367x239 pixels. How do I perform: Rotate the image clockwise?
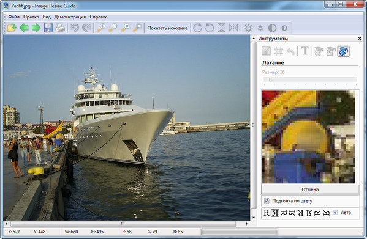point(197,28)
